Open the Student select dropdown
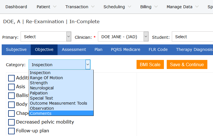 (x=192, y=37)
